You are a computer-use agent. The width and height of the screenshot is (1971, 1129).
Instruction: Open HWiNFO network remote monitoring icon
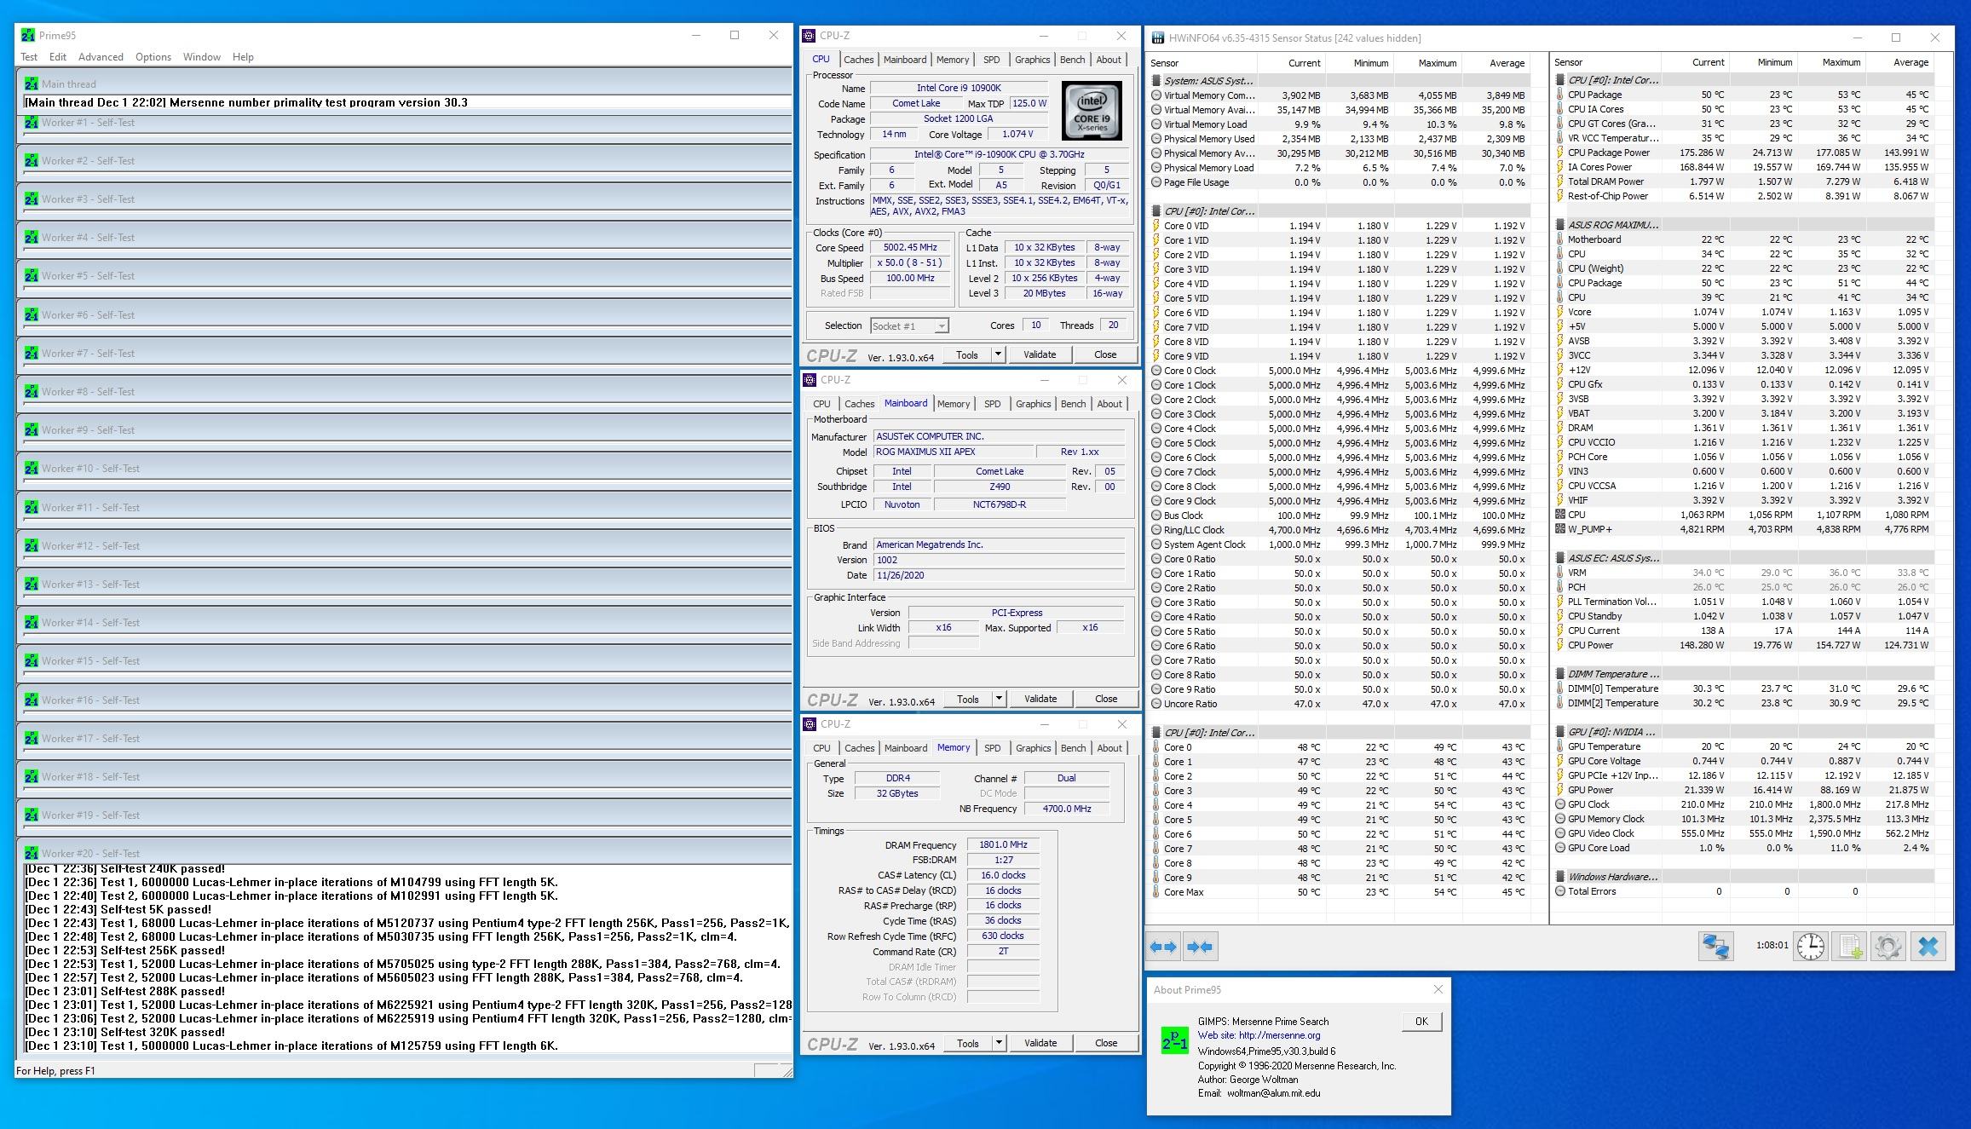tap(1715, 947)
